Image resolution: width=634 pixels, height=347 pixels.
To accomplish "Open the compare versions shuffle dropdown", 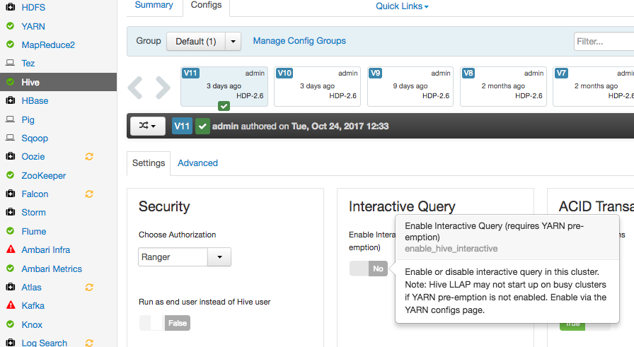I will click(148, 127).
